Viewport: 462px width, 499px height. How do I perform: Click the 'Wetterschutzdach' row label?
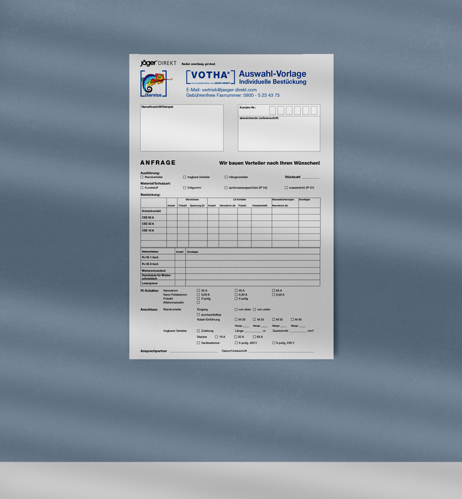point(154,271)
